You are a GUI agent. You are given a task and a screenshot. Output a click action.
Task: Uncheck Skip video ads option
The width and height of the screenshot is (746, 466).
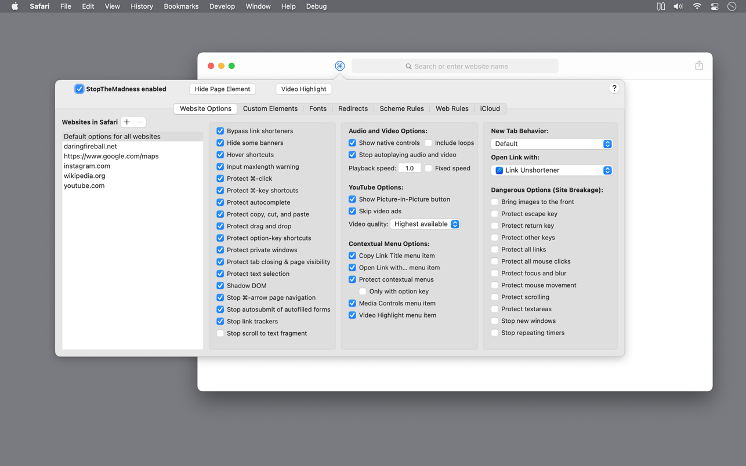tap(352, 211)
